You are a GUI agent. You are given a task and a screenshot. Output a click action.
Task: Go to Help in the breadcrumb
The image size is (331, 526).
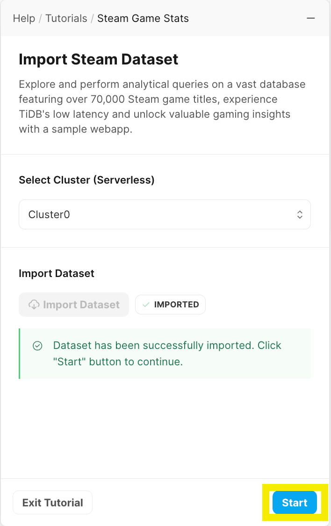(x=24, y=18)
